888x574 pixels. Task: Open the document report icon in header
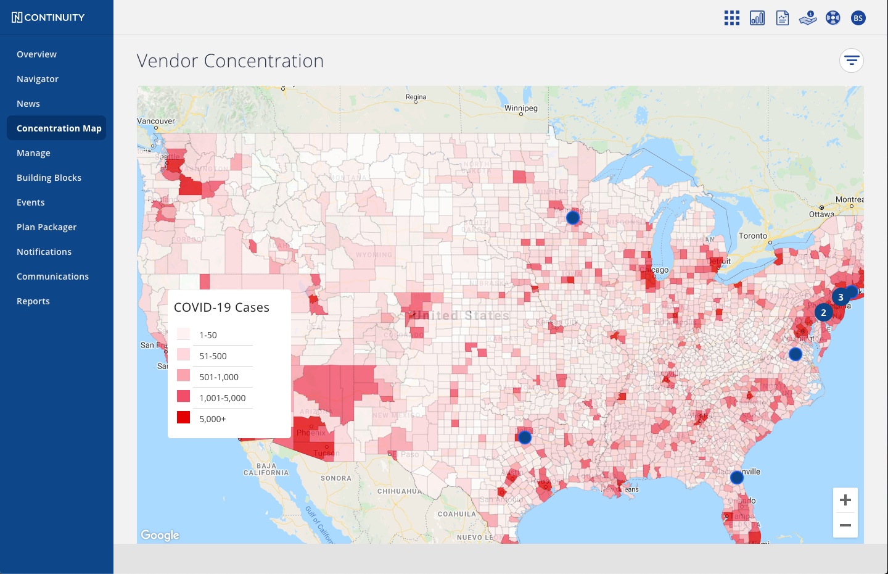point(783,18)
